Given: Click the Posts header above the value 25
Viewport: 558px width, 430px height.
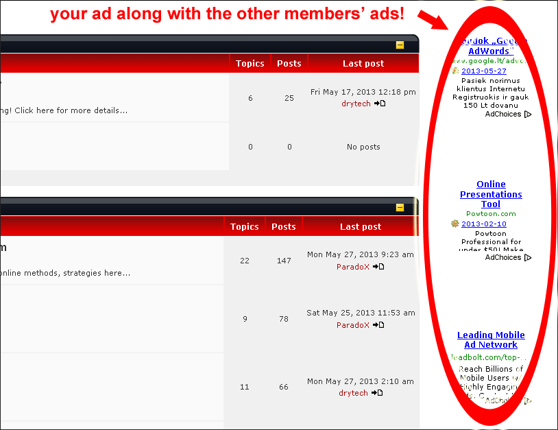Looking at the screenshot, I should tap(289, 63).
